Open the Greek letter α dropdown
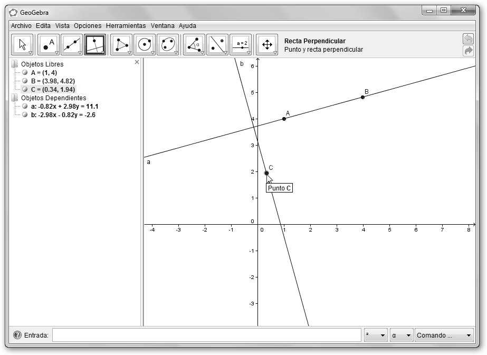This screenshot has height=355, width=487. click(x=401, y=335)
